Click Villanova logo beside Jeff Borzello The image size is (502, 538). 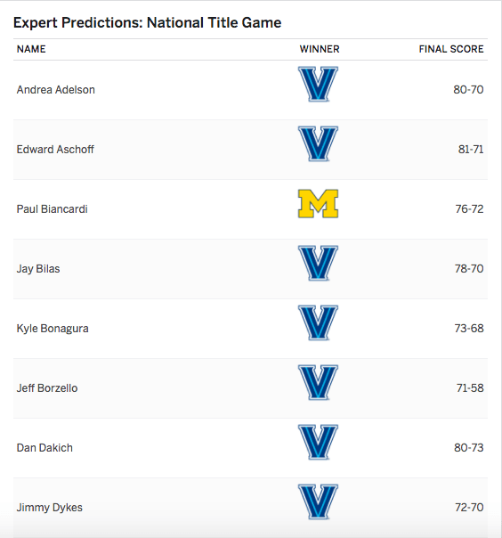(x=319, y=383)
